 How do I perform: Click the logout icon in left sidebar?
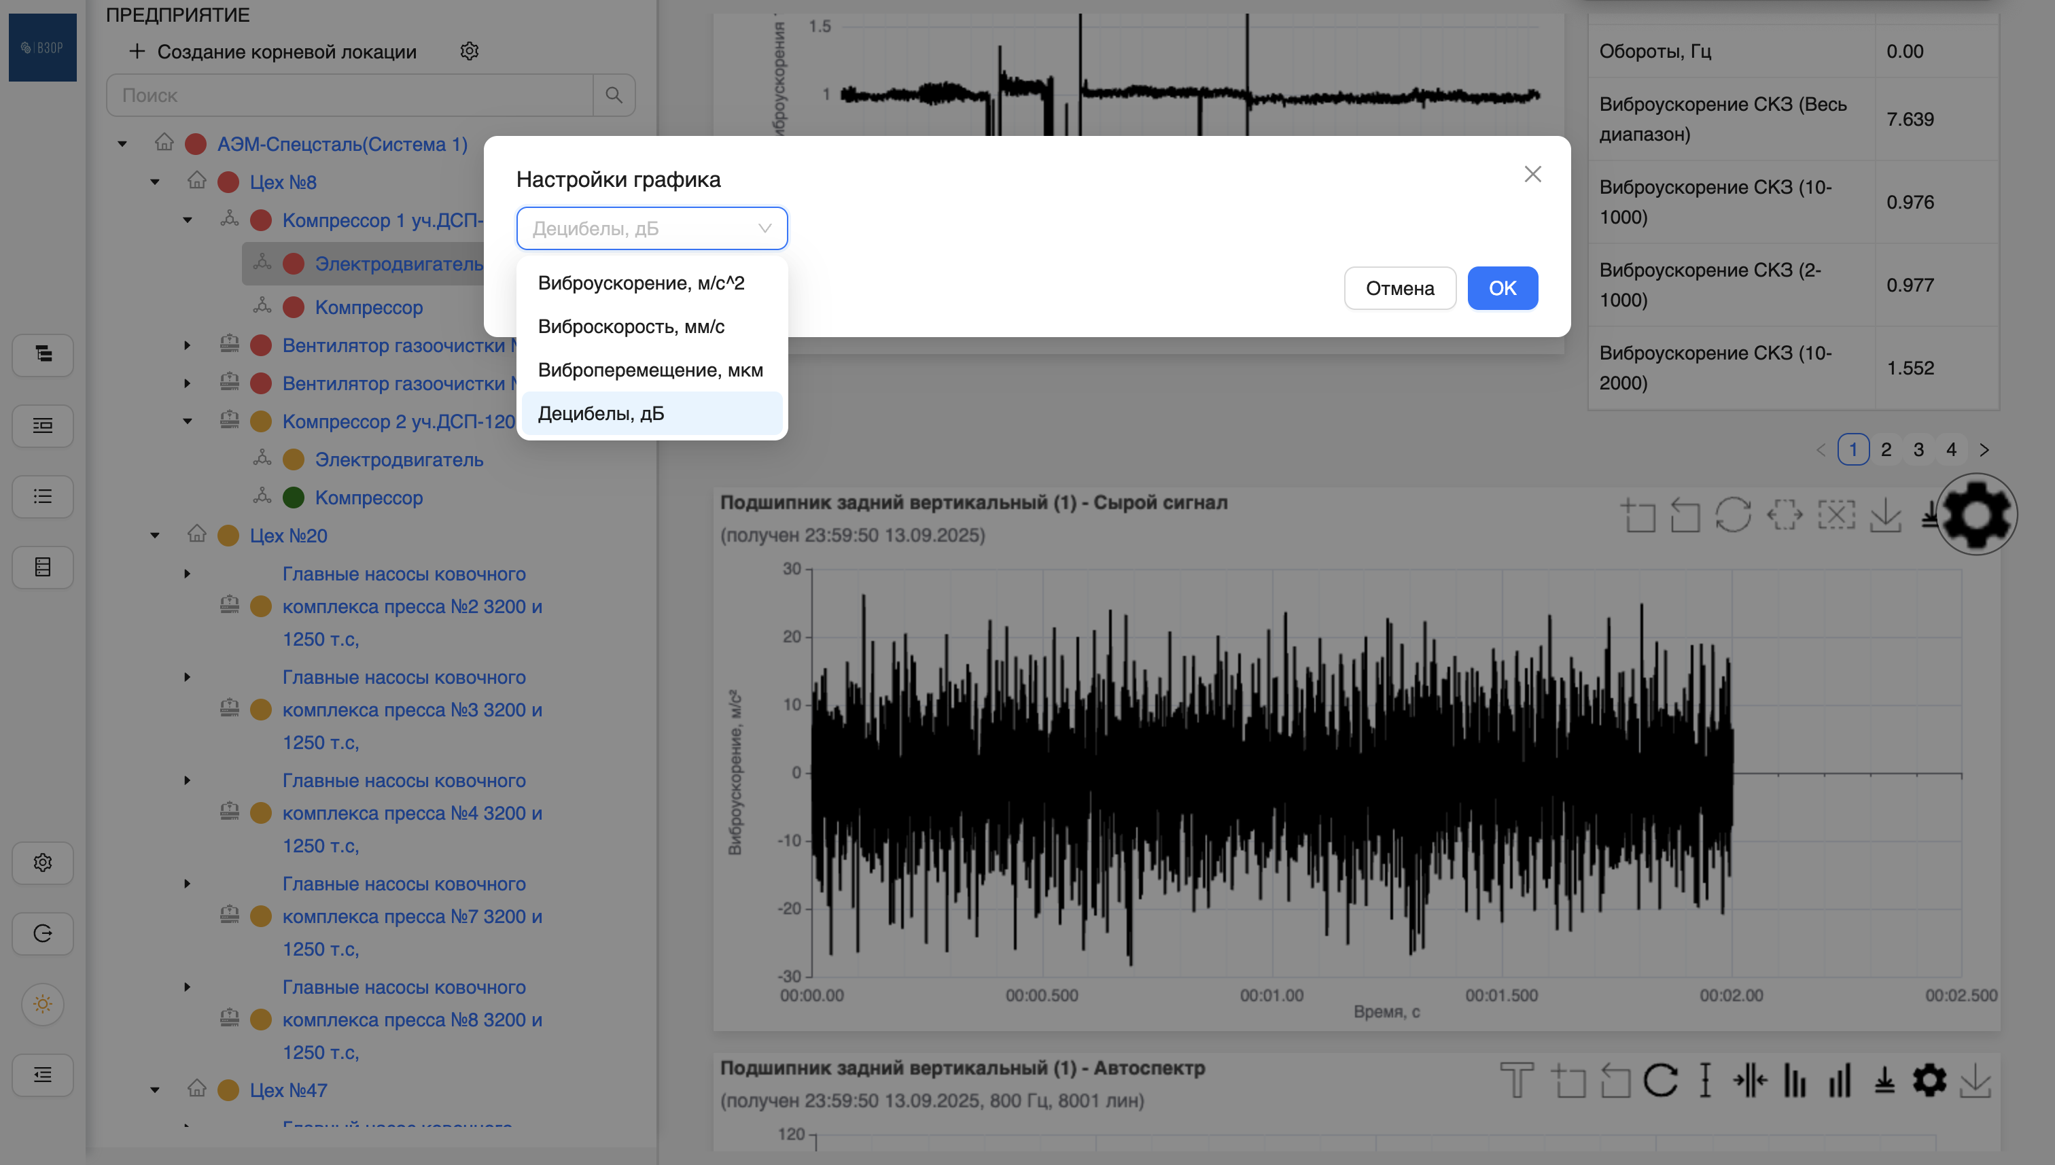click(x=43, y=934)
